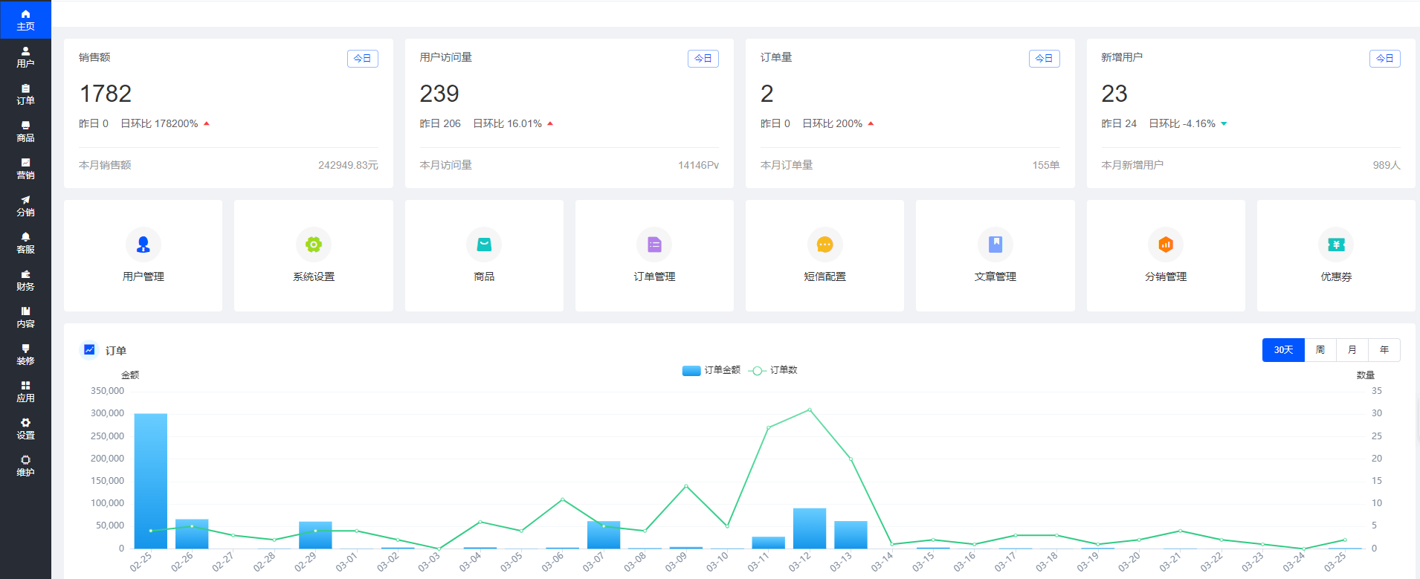Viewport: 1420px width, 579px height.
Task: Open the 系统设置 shortcut label
Action: [314, 276]
